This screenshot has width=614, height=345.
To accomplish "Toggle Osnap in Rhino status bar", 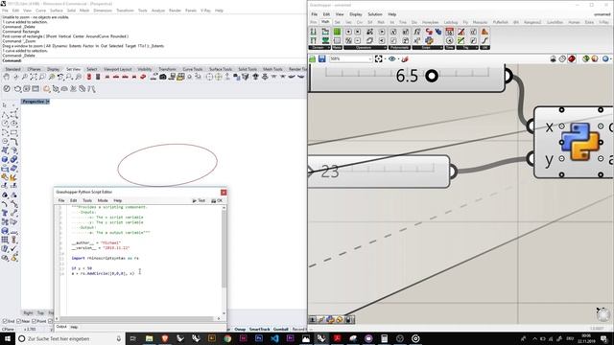I will [x=240, y=329].
